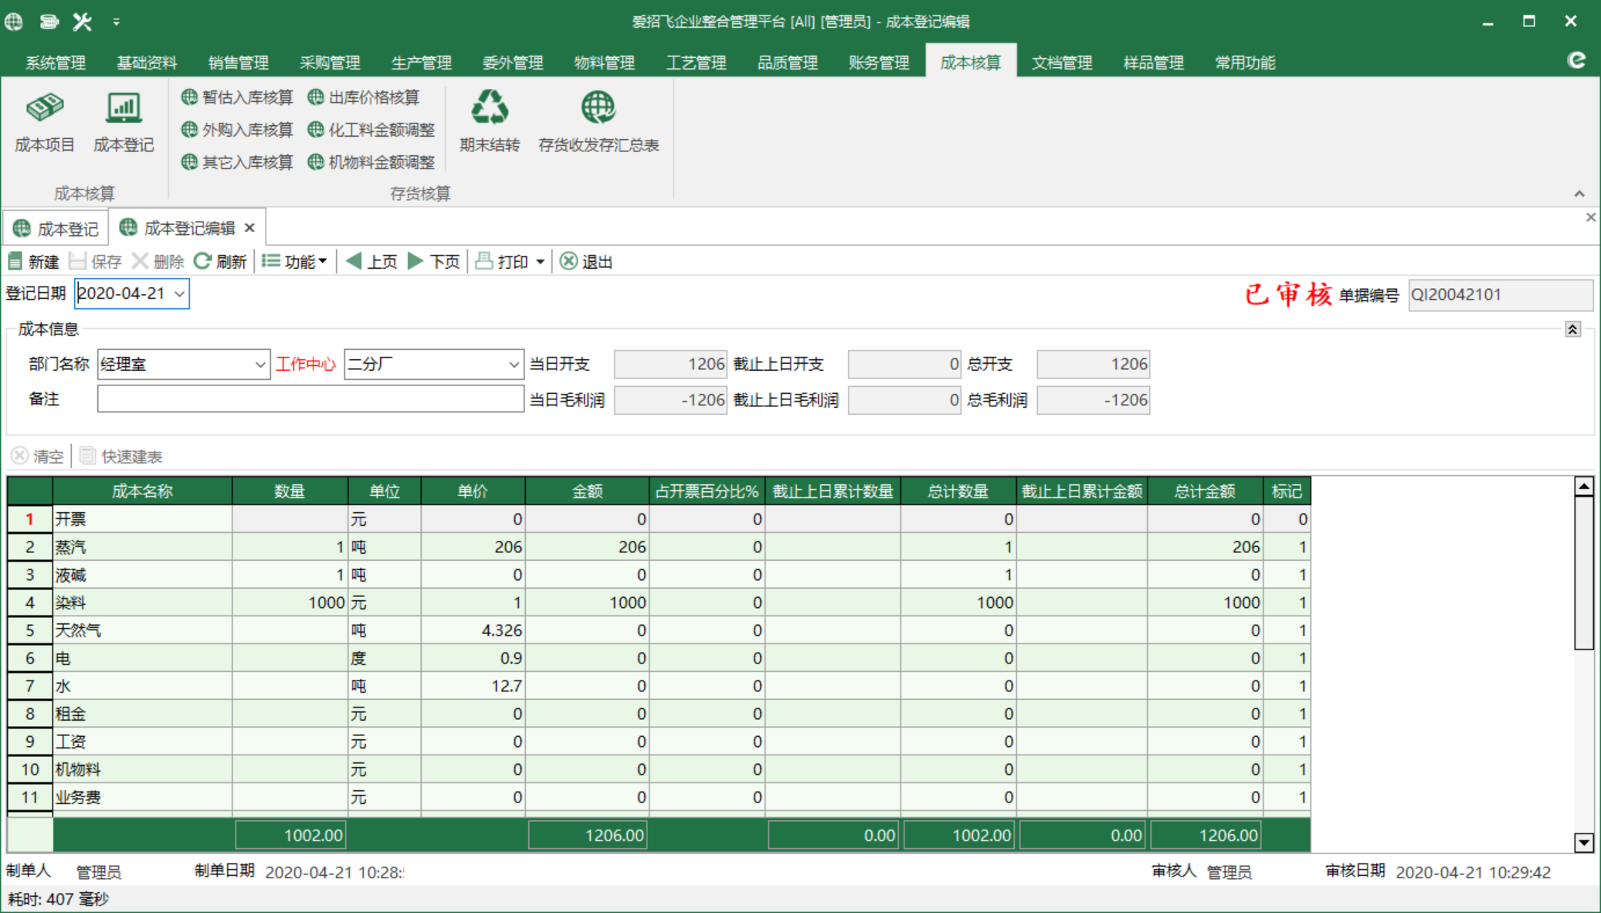Click the 总毛利润 value field
This screenshot has width=1601, height=913.
point(1093,400)
